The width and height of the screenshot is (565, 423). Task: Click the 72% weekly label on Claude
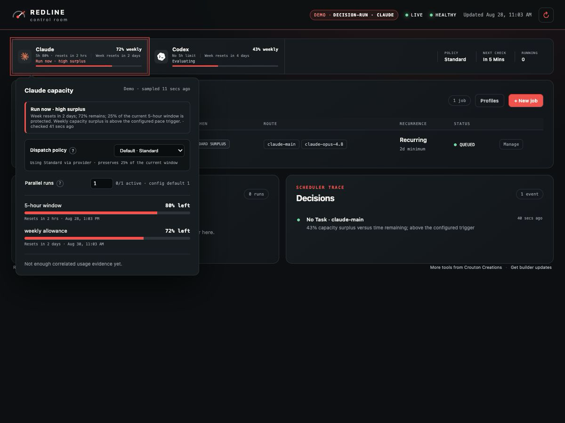tap(129, 49)
